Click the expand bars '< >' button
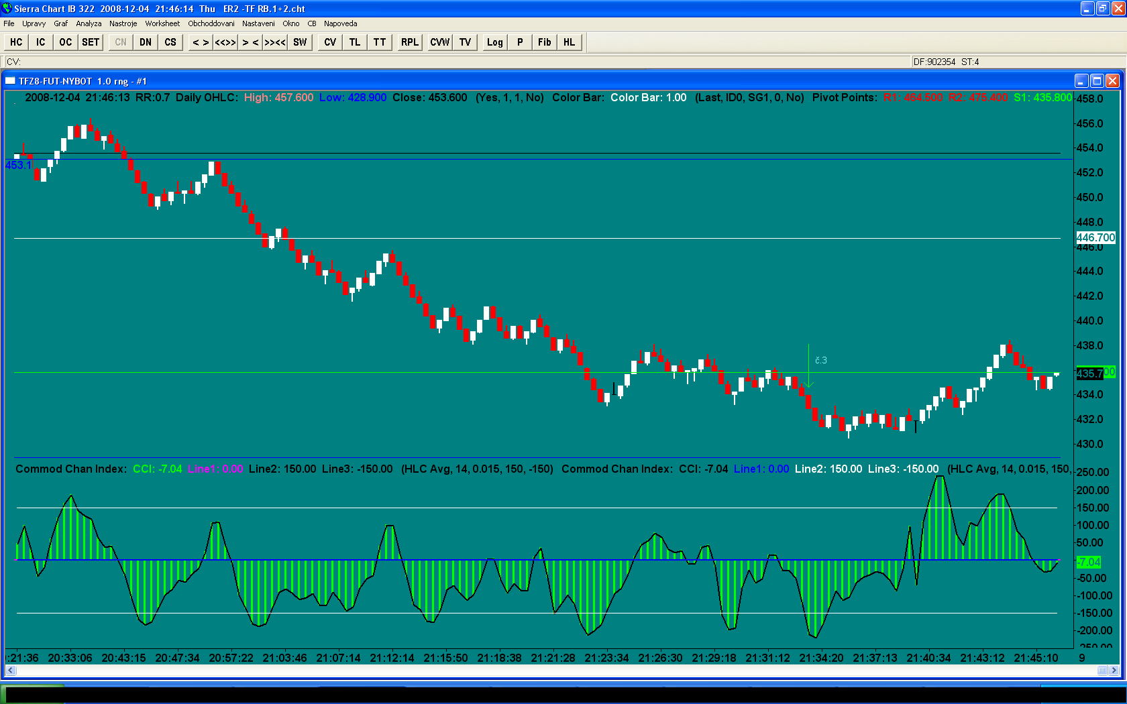 pyautogui.click(x=201, y=42)
